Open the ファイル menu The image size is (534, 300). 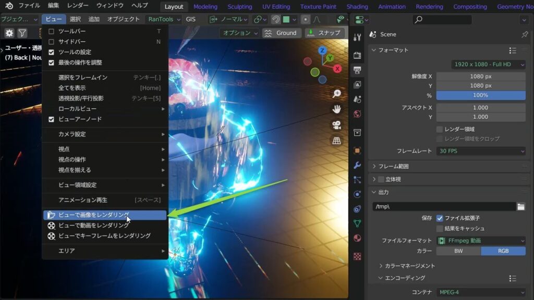point(29,6)
